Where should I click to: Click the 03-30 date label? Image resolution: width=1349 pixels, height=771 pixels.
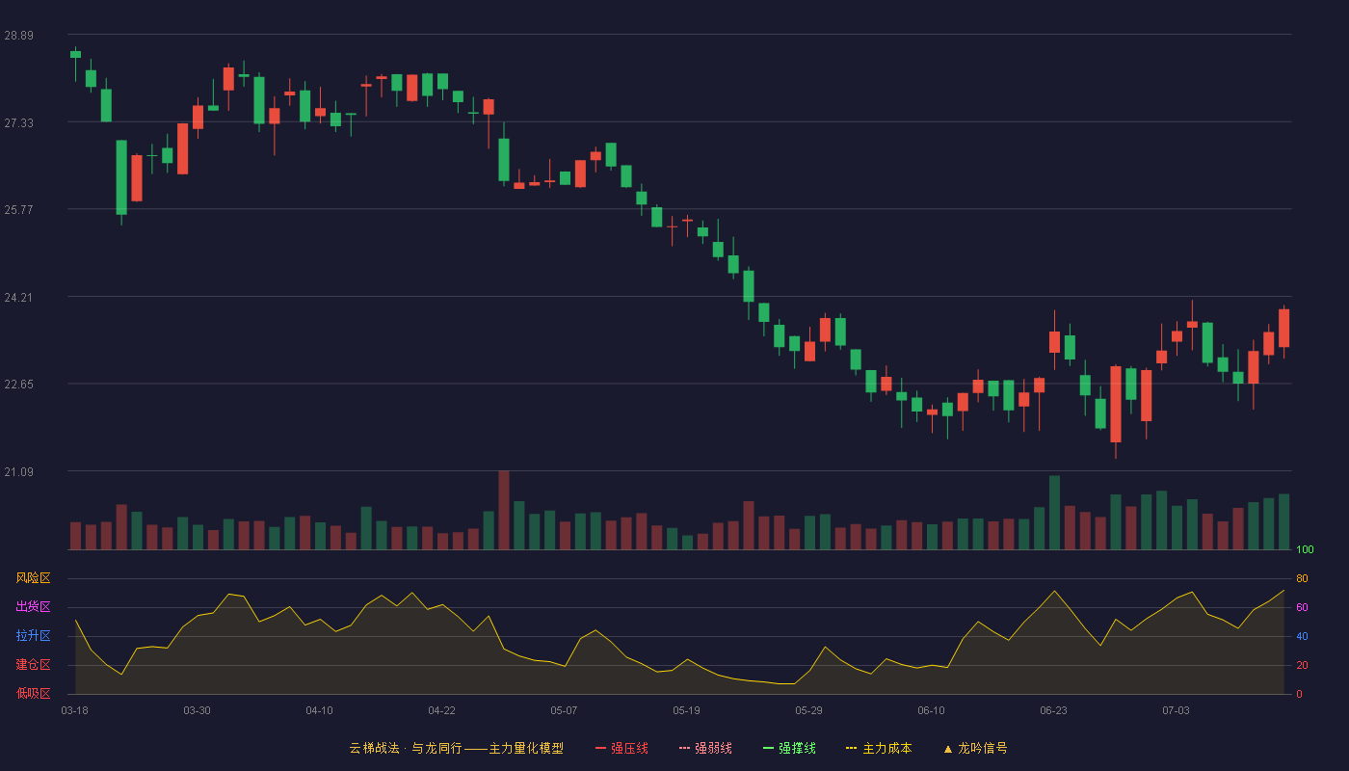pos(197,710)
